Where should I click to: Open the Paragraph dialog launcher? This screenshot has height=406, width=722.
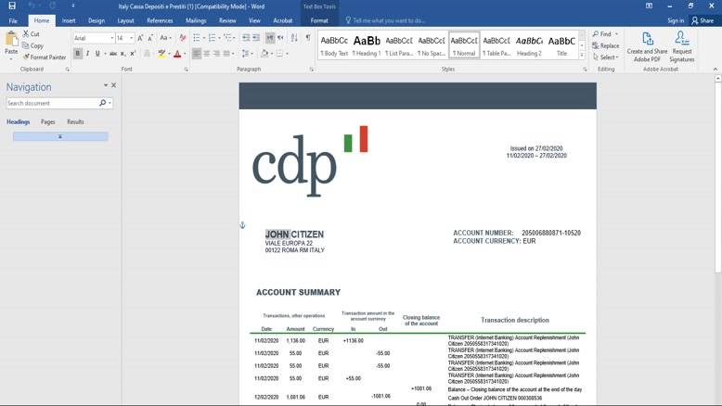(312, 70)
